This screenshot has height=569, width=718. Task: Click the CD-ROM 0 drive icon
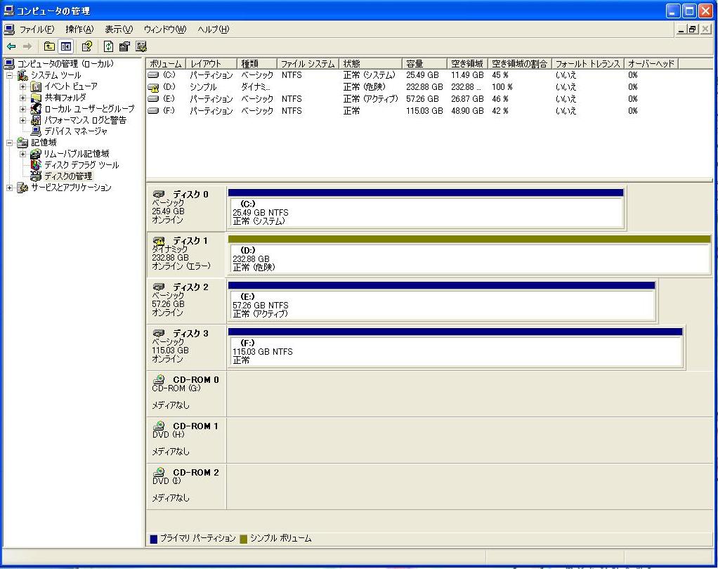(x=159, y=379)
